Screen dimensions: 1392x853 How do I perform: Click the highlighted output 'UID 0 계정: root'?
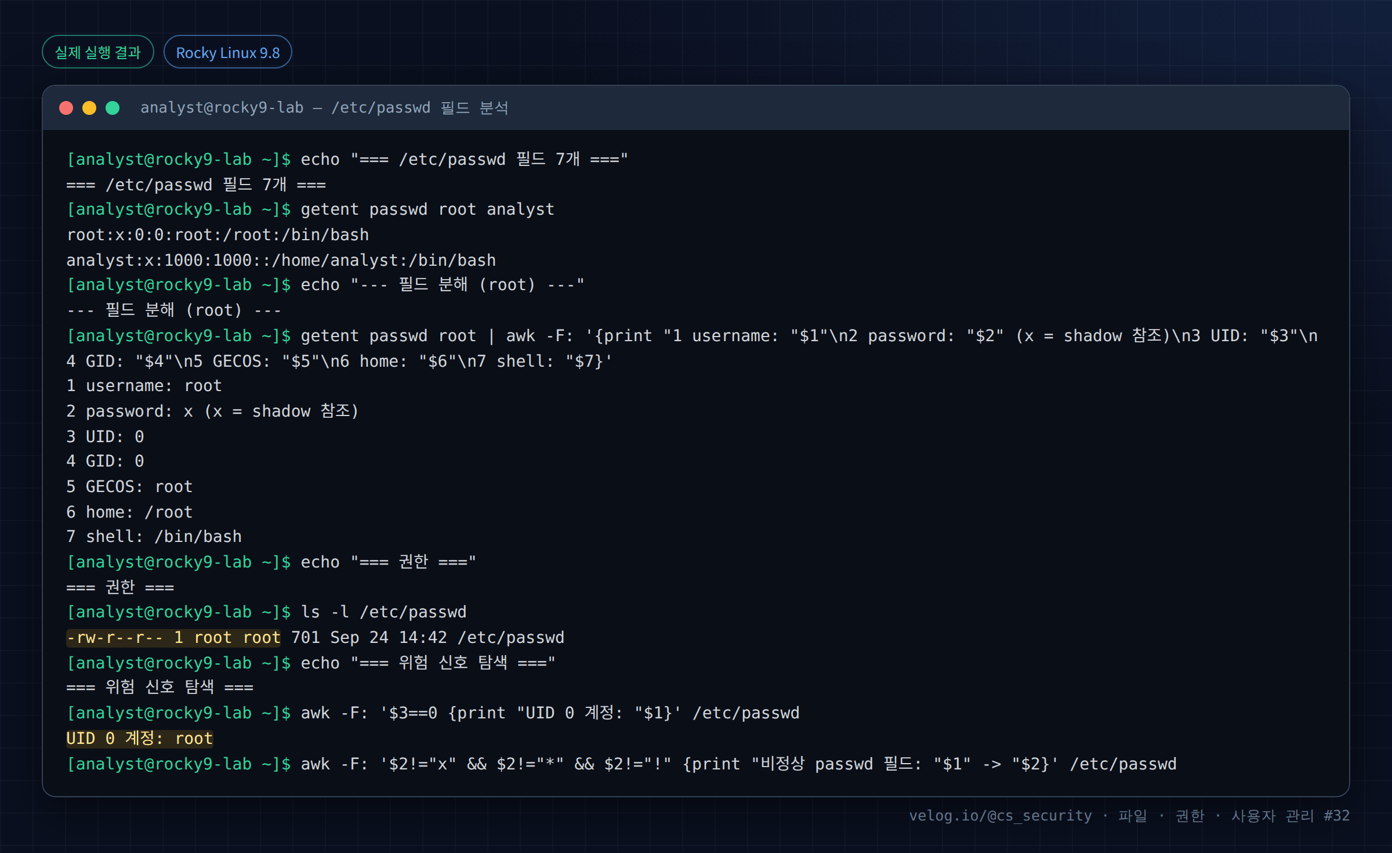coord(140,739)
